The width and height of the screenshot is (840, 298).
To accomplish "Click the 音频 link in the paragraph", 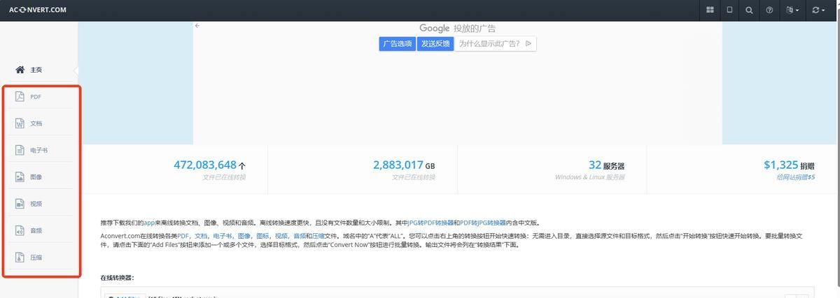I will click(x=300, y=236).
